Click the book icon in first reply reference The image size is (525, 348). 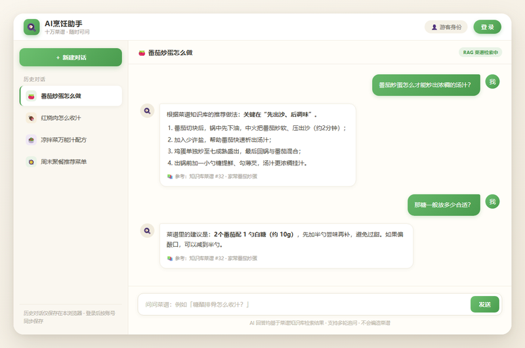coord(170,177)
